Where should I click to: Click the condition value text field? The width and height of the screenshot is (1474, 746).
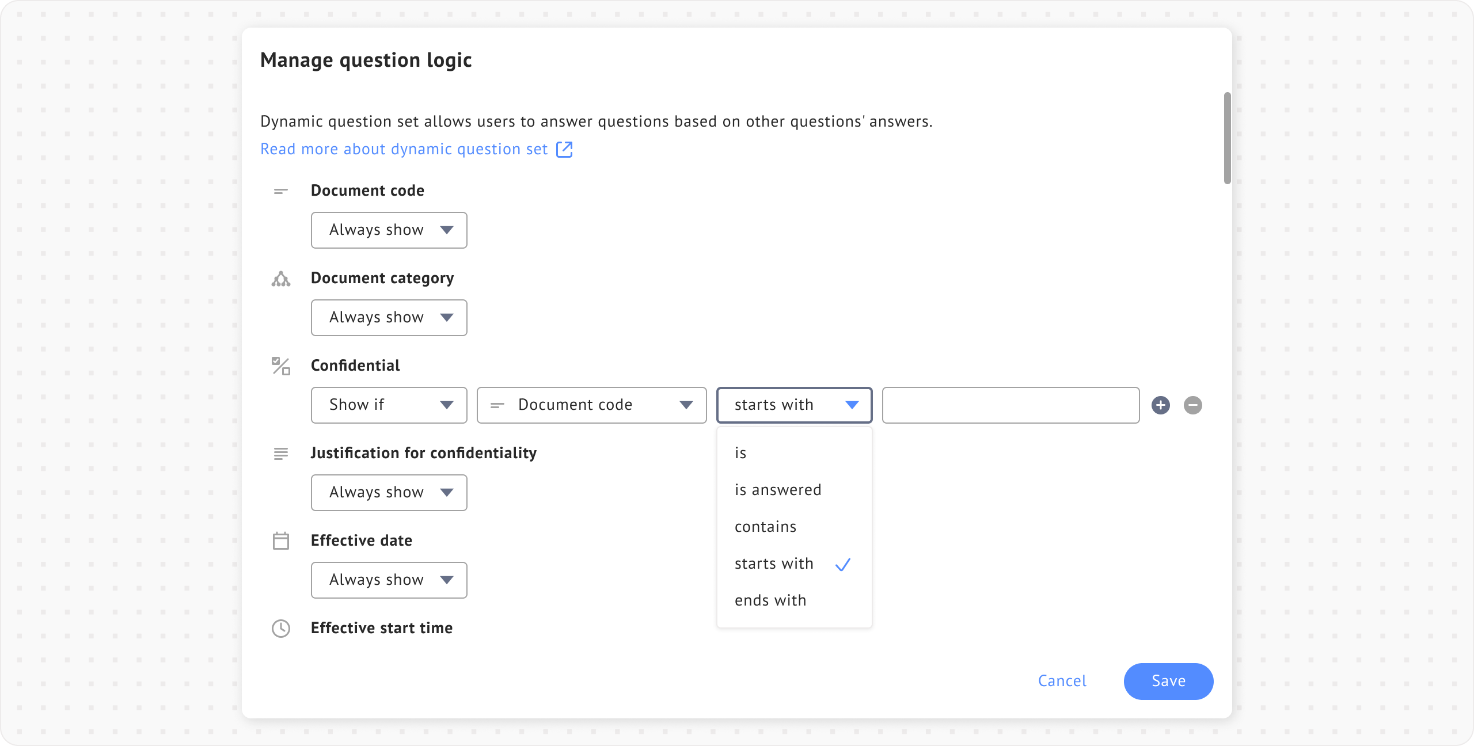pyautogui.click(x=1010, y=405)
